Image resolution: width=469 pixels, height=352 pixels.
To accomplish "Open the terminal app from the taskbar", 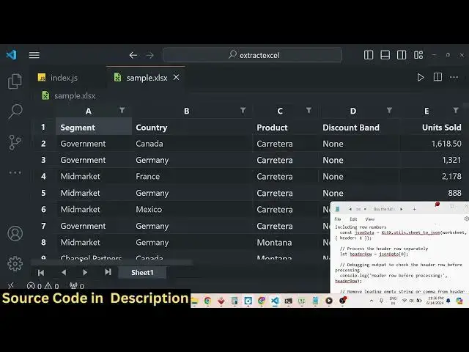I will coord(288,301).
